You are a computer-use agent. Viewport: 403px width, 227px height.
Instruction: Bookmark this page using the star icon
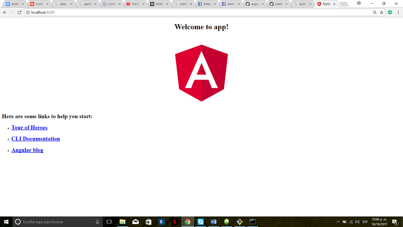click(382, 12)
